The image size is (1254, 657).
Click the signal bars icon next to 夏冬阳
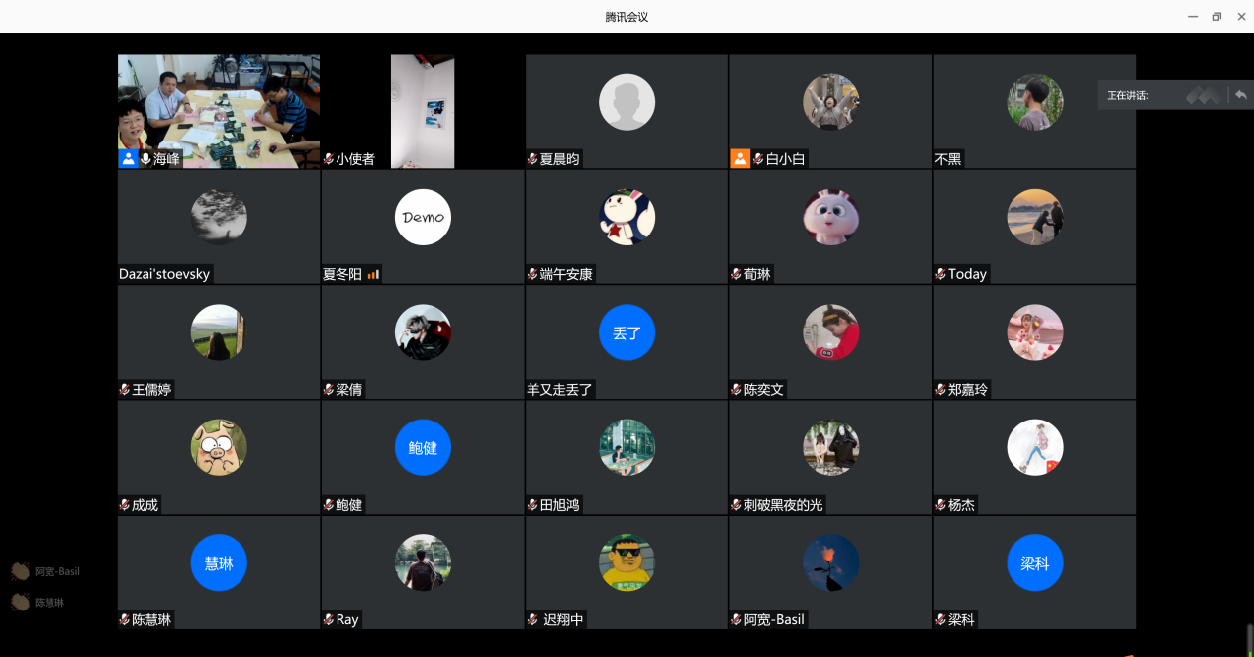coord(373,275)
